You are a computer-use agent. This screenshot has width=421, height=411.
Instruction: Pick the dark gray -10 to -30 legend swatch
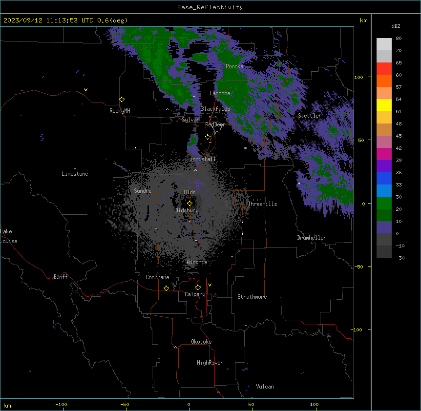[384, 252]
